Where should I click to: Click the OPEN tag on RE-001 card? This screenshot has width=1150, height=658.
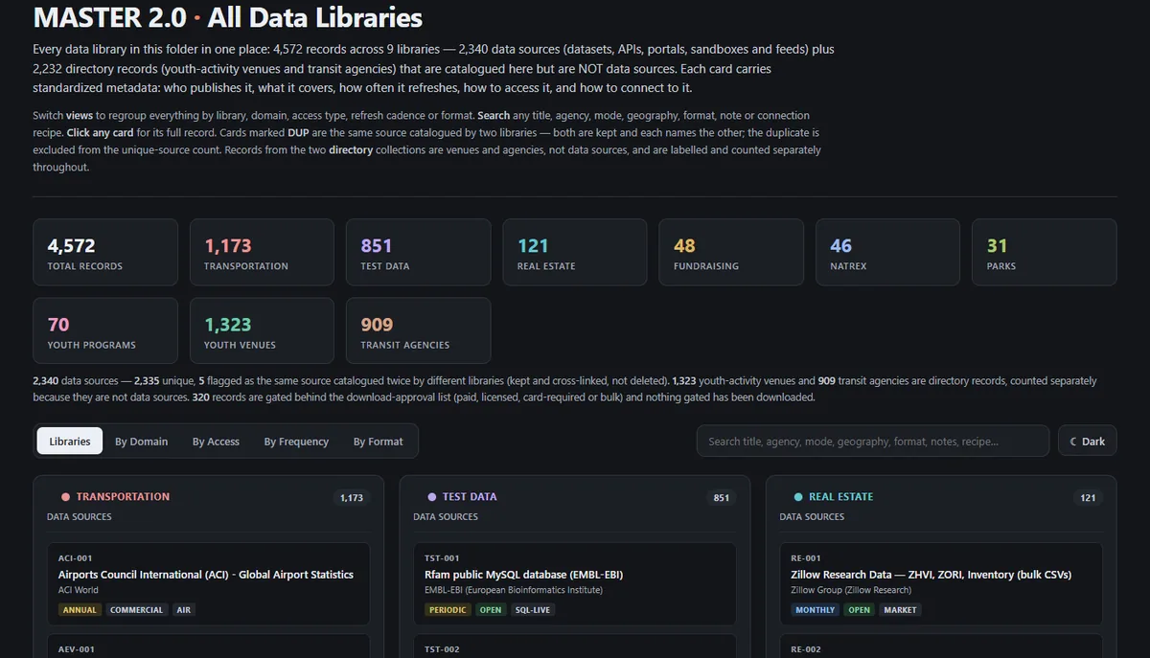tap(859, 609)
